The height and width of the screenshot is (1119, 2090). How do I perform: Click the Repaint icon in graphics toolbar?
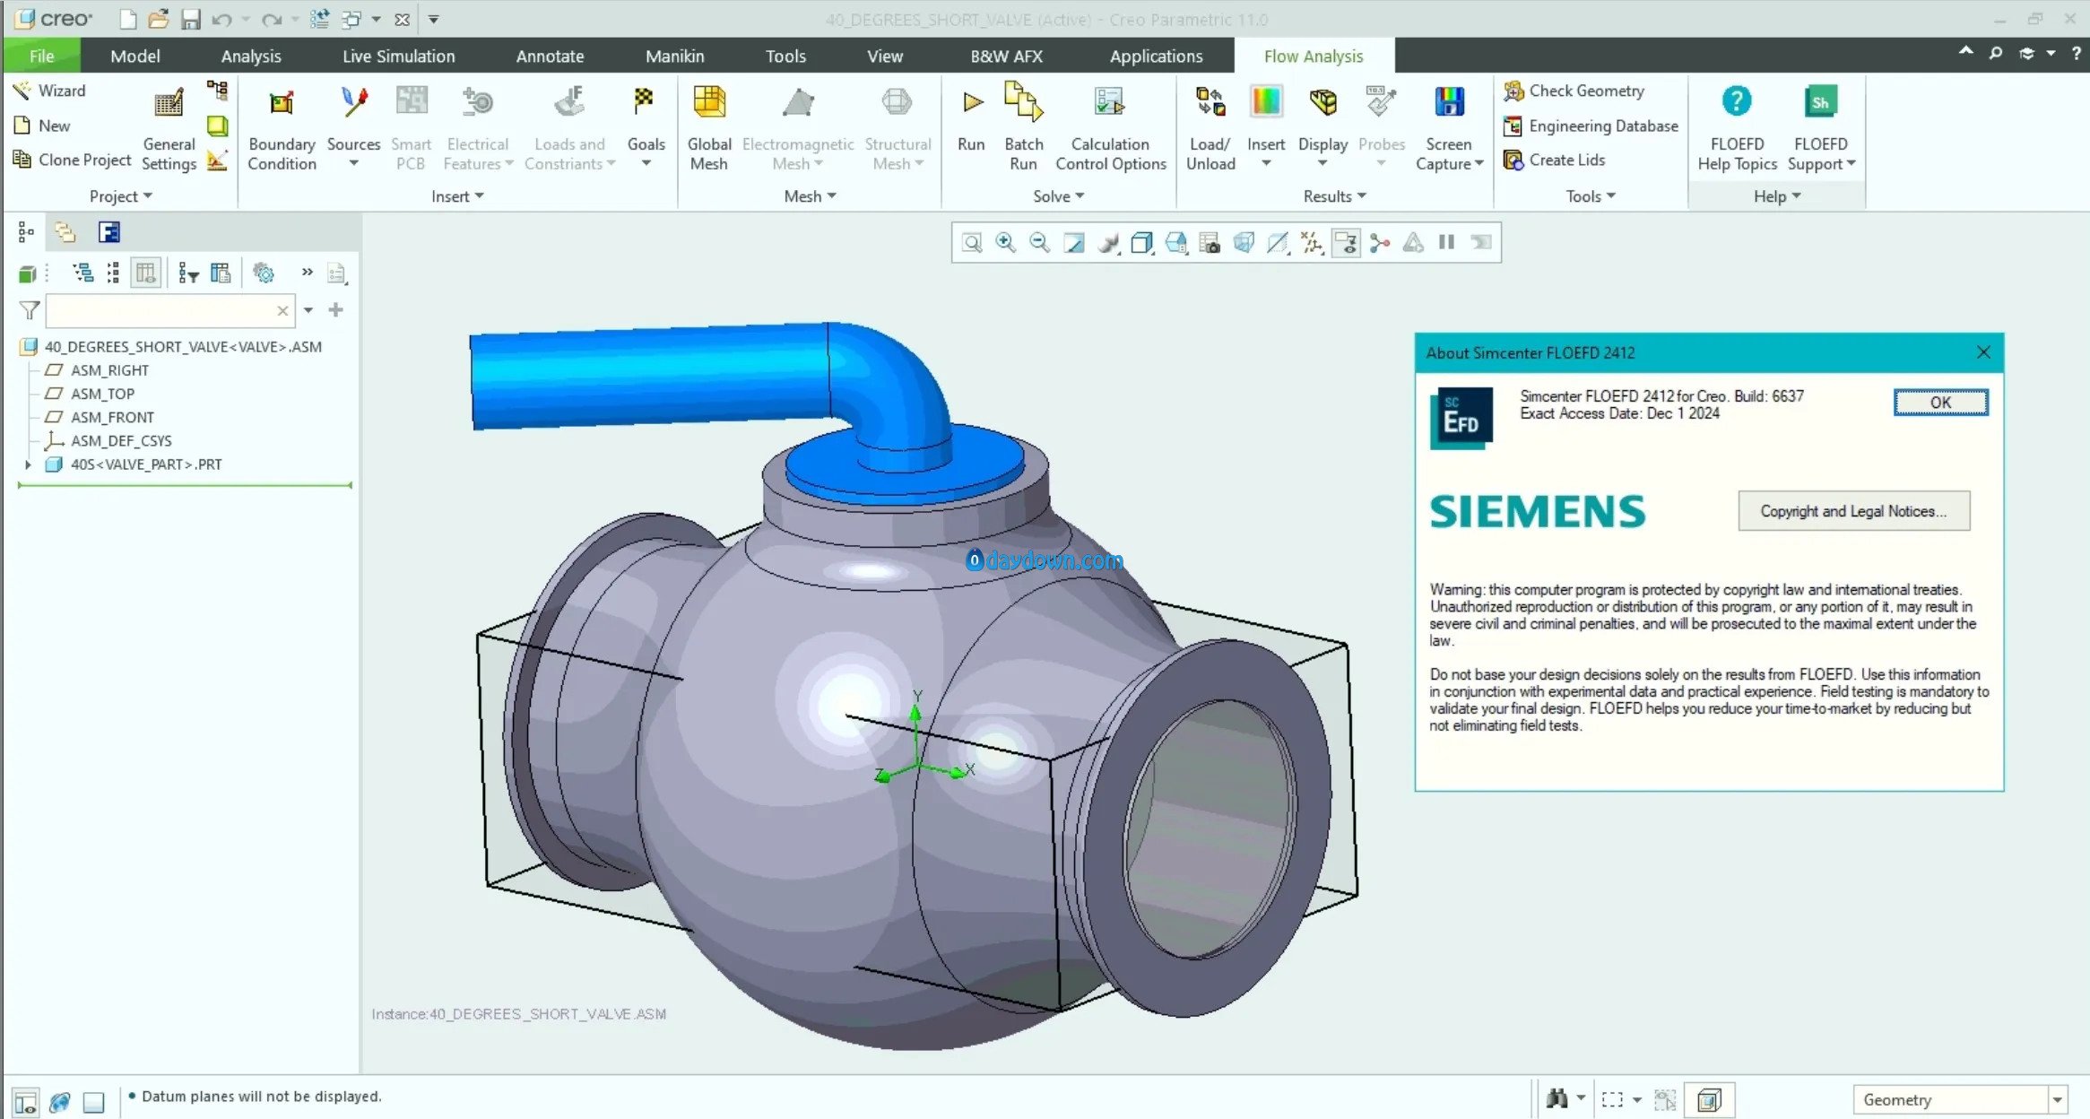point(1074,242)
